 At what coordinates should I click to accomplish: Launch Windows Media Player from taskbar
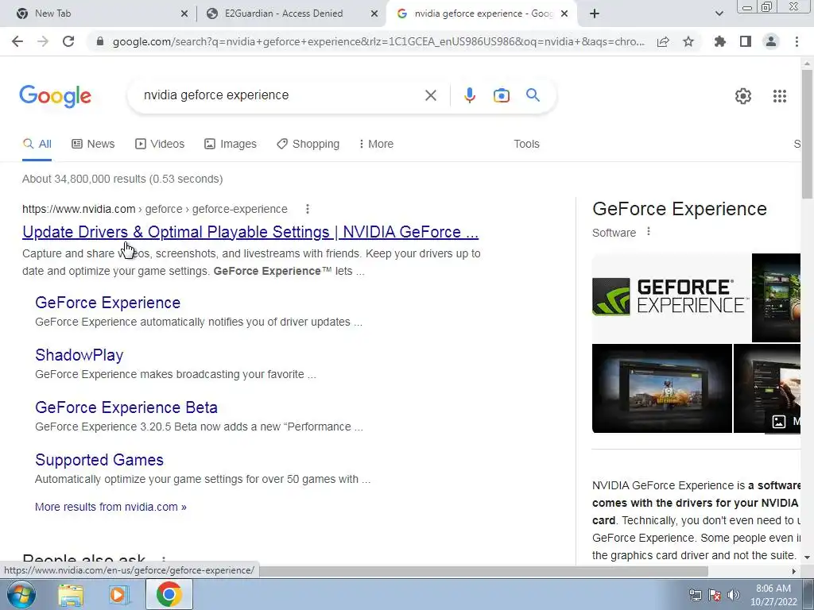tap(119, 595)
